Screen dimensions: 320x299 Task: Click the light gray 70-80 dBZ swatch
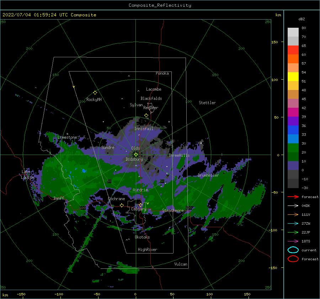click(293, 32)
